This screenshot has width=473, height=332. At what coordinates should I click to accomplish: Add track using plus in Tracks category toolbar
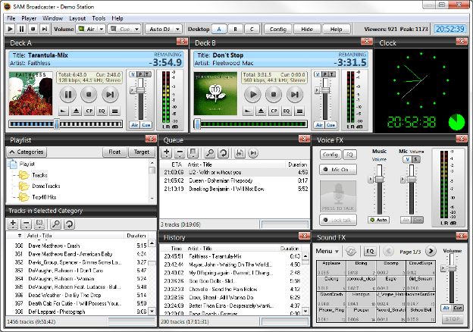pyautogui.click(x=13, y=224)
